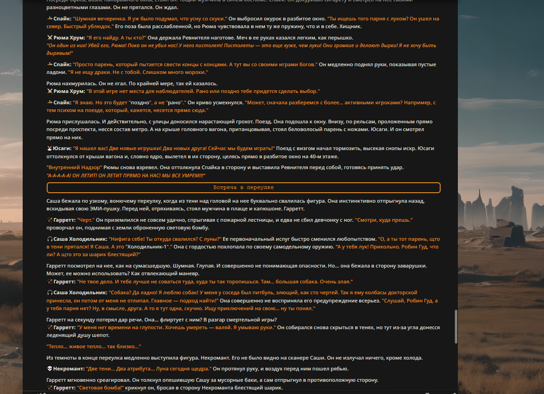
Task: Click Гарретт's bow icon beside 'Не твое дело'
Action: click(x=50, y=282)
